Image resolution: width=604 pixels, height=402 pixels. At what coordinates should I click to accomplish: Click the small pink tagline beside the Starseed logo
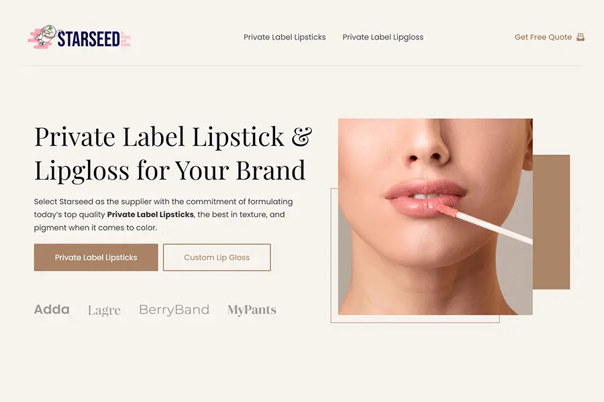coord(126,39)
